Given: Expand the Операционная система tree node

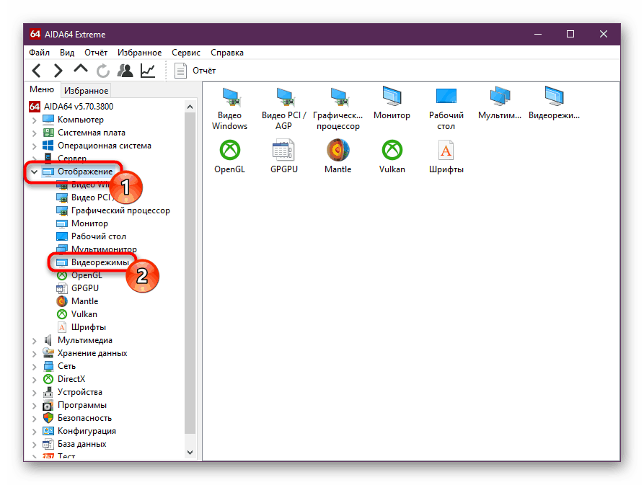Looking at the screenshot, I should click(x=35, y=146).
